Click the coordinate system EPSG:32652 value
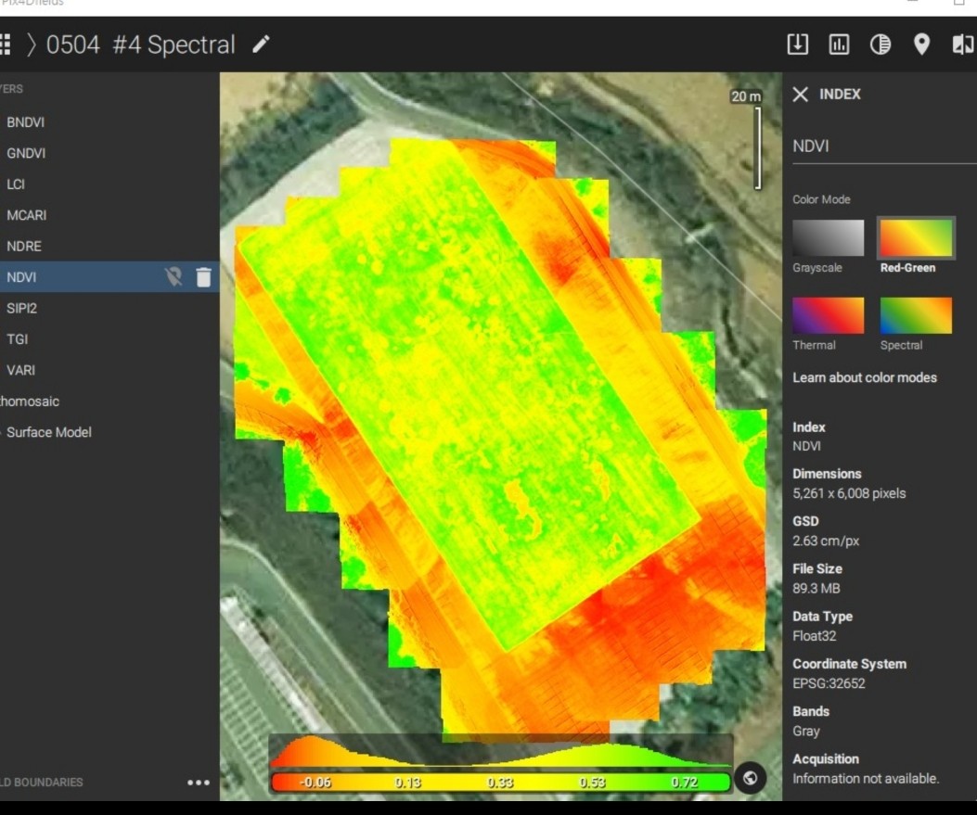 (829, 683)
